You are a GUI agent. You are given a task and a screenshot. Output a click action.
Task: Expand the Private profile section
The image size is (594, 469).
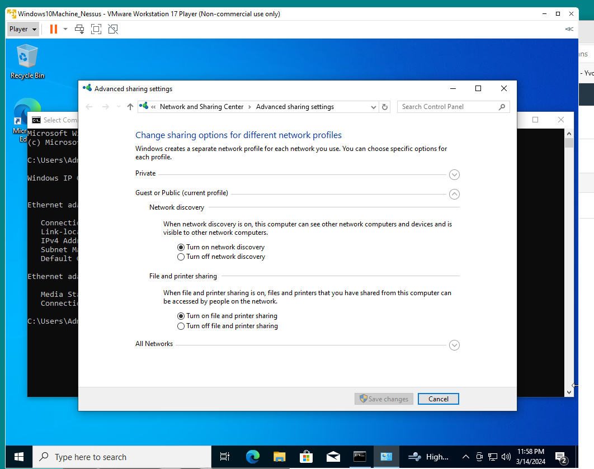[454, 174]
